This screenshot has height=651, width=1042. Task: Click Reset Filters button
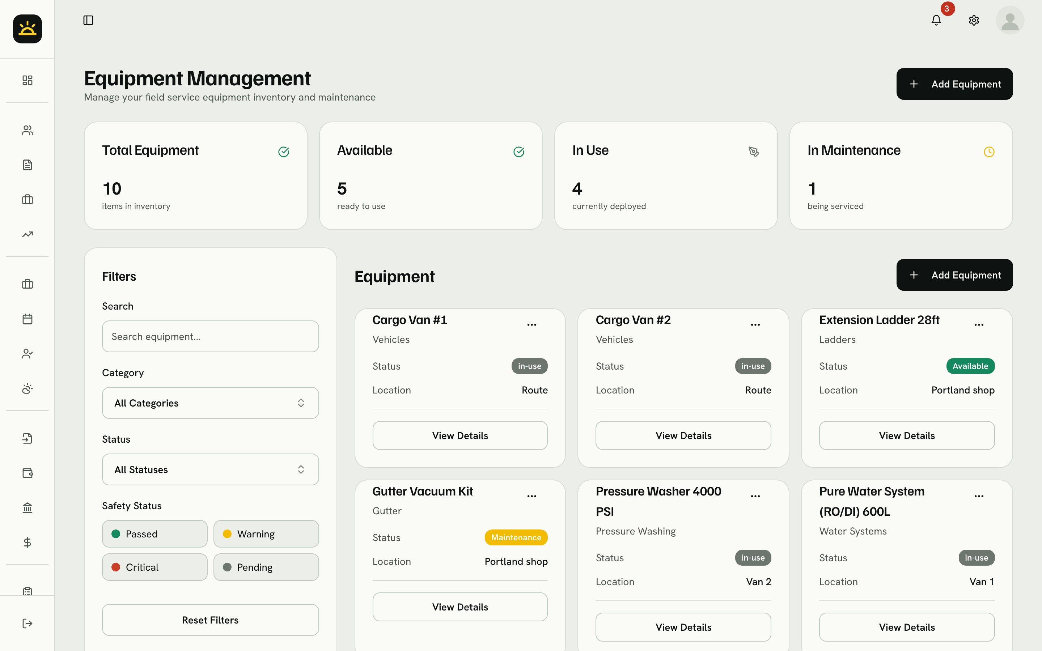pyautogui.click(x=210, y=620)
